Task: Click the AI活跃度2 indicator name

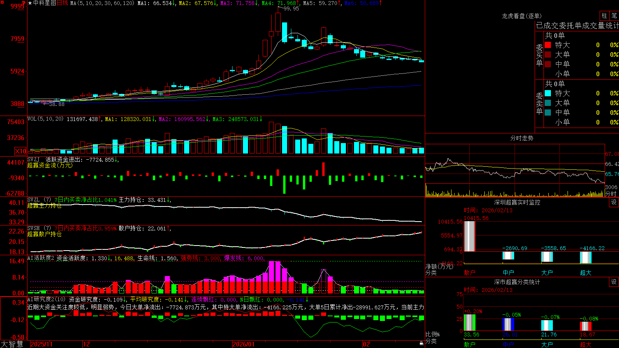Action: point(41,258)
